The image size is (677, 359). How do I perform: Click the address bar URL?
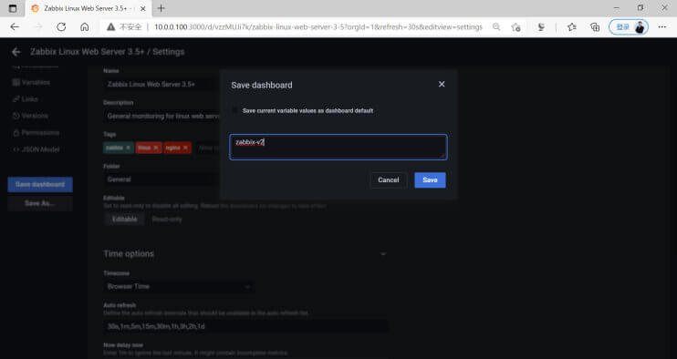coord(318,26)
